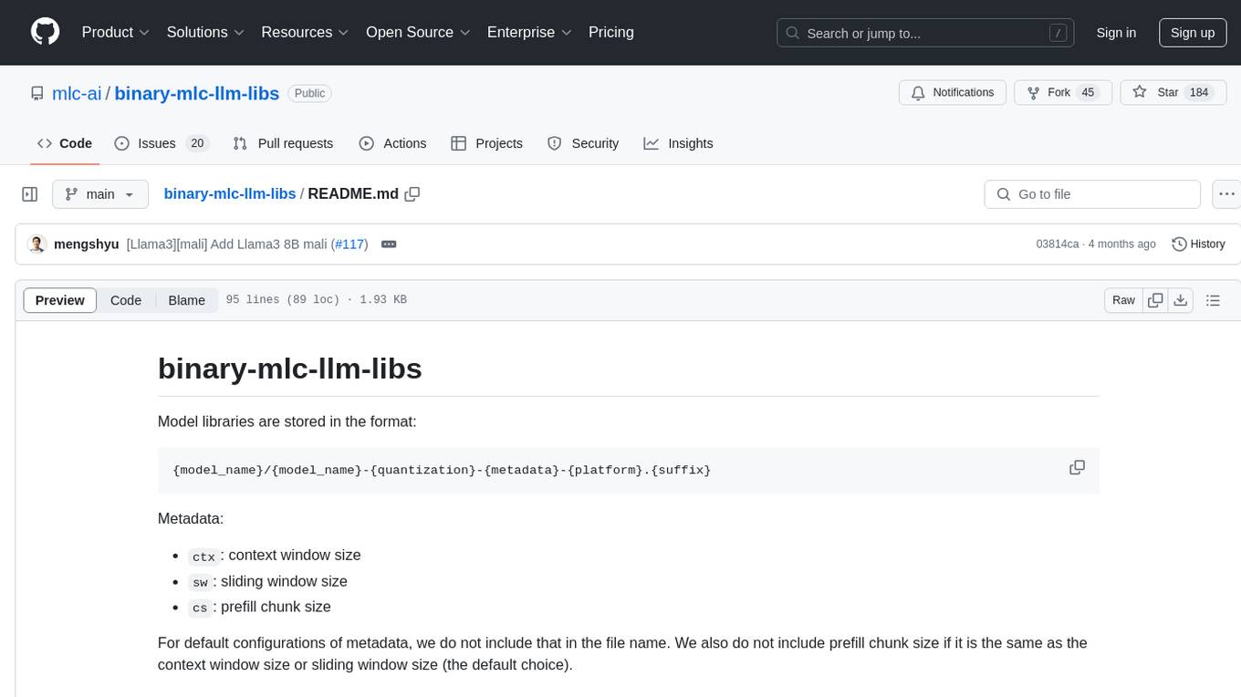Open the binary-mlc-llm-libs repository link
The image size is (1241, 697).
(197, 93)
